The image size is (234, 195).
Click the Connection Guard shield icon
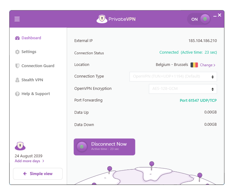pos(17,66)
